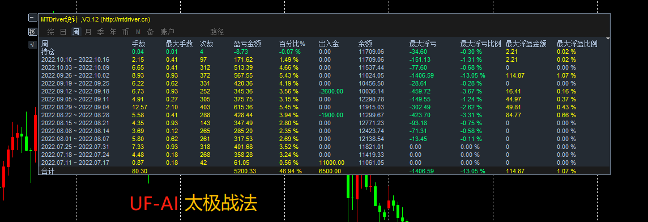Click the 盈亏金额 column header
648x222 pixels.
coord(247,44)
